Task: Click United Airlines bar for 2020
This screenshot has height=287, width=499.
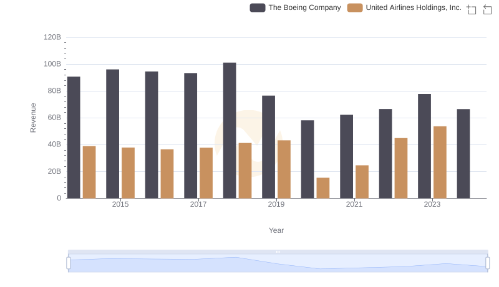Action: [x=323, y=188]
